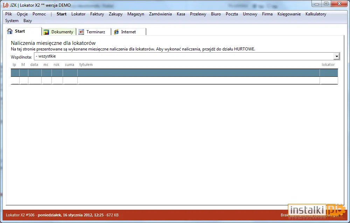Click the lp column header
350x223 pixels.
(14, 65)
